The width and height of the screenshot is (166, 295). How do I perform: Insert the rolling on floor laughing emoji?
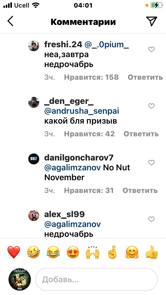tap(34, 252)
